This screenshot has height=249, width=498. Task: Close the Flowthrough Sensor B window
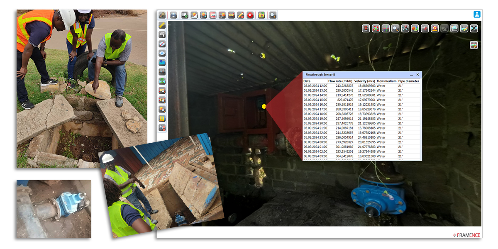pos(417,75)
